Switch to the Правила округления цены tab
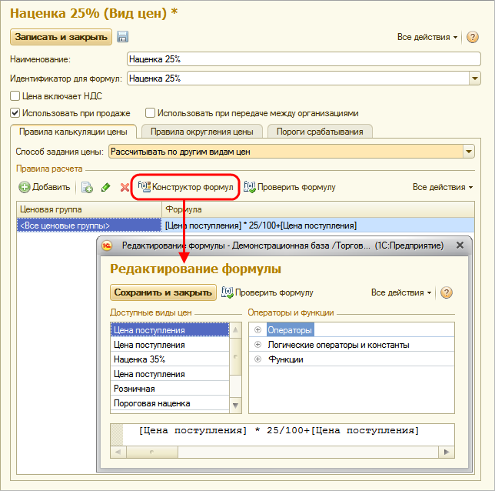 pos(202,132)
